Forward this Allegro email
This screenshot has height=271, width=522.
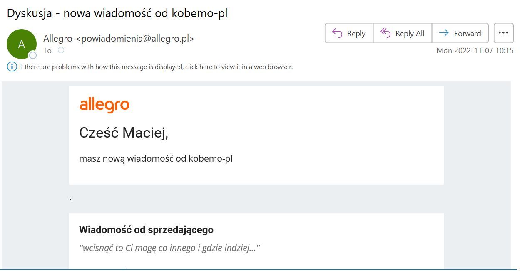(x=460, y=33)
